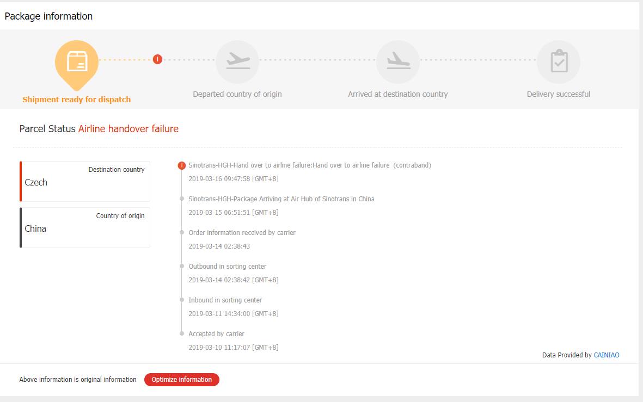Click the red warning icon beside handover failure entry
643x402 pixels.
tap(182, 165)
